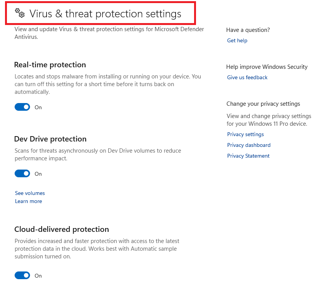Disable the Dev Drive protection switch
The height and width of the screenshot is (293, 325).
tap(22, 174)
